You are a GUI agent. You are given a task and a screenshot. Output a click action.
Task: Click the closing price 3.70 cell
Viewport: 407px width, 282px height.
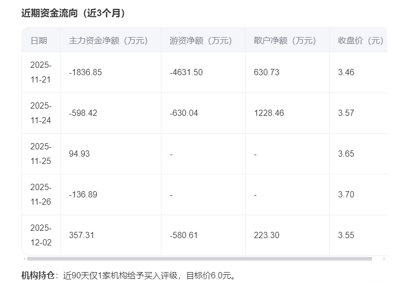point(346,194)
